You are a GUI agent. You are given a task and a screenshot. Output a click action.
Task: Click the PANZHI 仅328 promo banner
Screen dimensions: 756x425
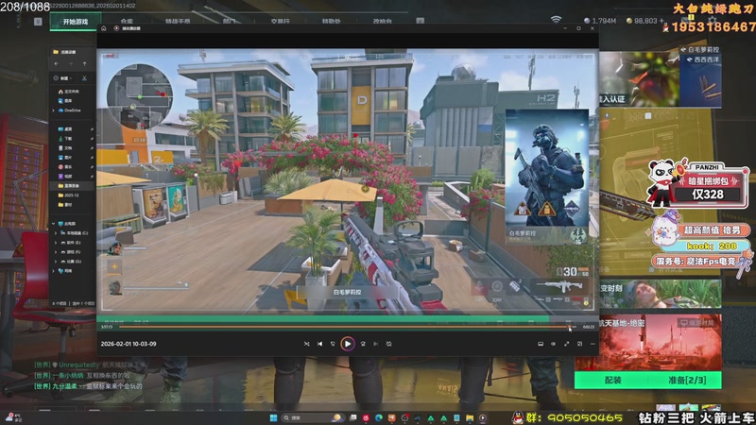[698, 184]
